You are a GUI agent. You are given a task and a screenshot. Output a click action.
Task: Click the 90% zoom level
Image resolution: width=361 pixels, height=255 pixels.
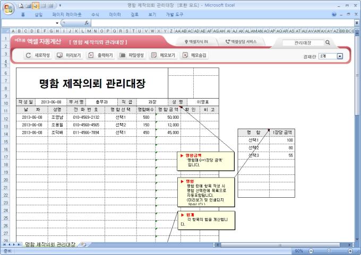pyautogui.click(x=299, y=251)
